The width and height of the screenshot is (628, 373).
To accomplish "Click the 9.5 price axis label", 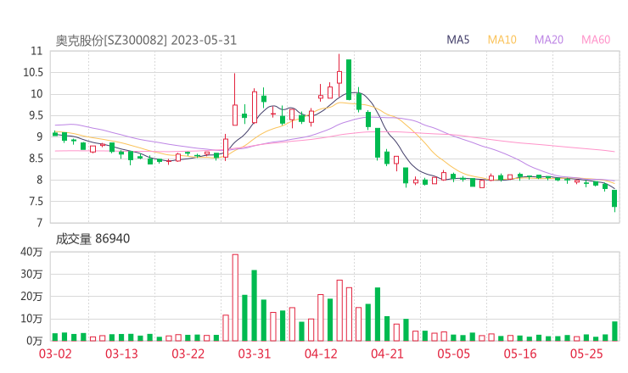I will tap(36, 115).
